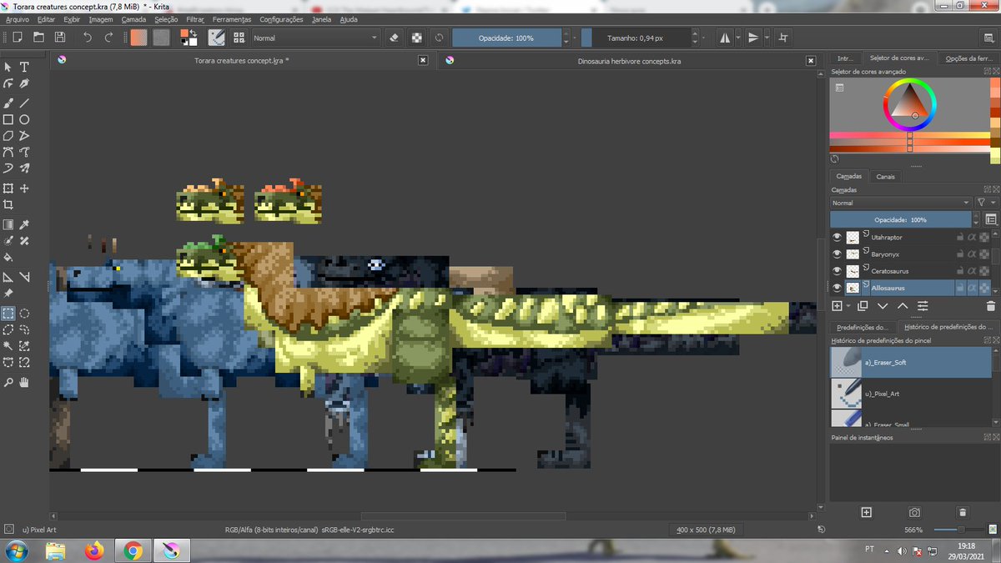Move the layer down with arrow
Image resolution: width=1001 pixels, height=563 pixels.
(883, 306)
